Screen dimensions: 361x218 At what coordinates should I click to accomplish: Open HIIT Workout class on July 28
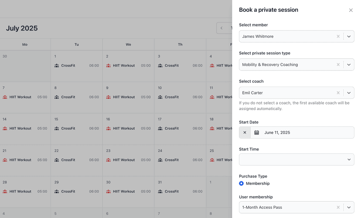[25, 191]
